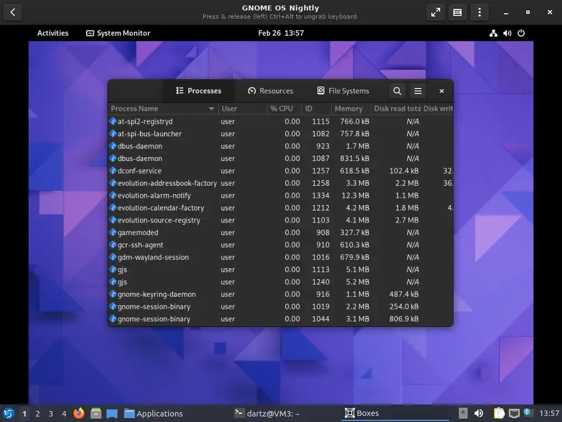Open the clock calendar Feb 26 13:57

click(281, 33)
